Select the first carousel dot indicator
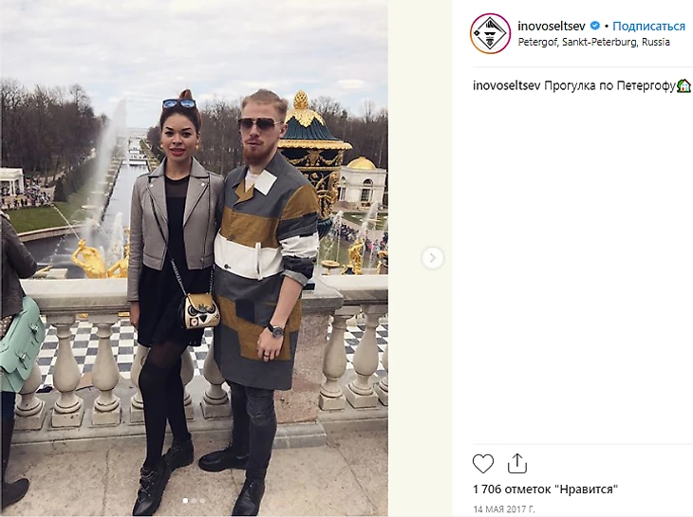The height and width of the screenshot is (517, 693). [185, 500]
